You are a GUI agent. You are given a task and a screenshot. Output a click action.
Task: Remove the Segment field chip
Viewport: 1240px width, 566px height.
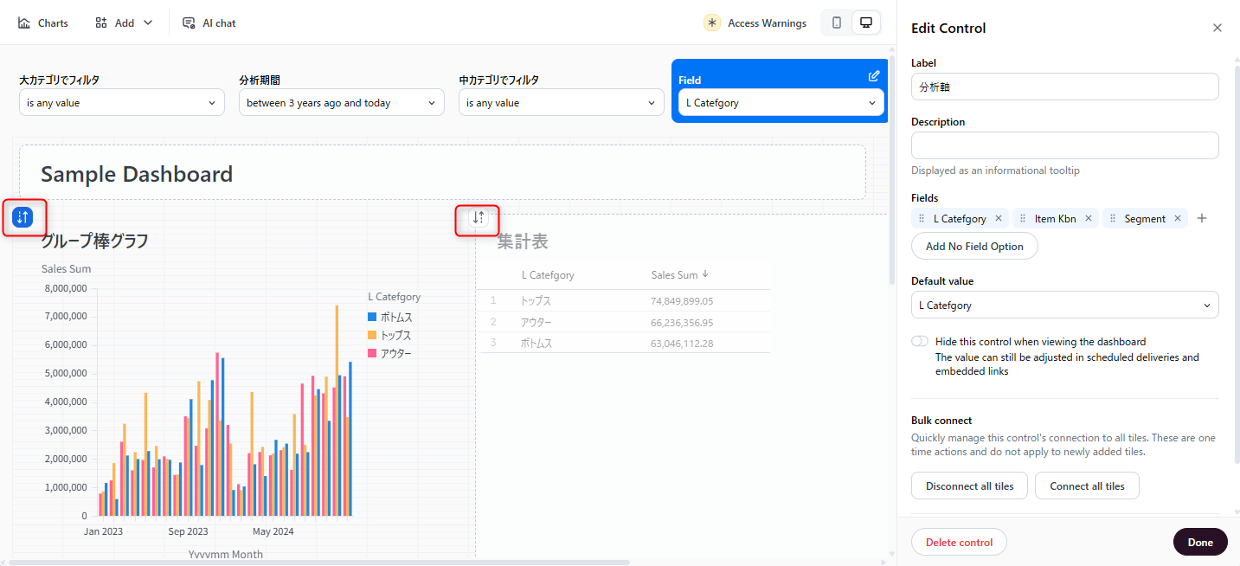click(x=1178, y=219)
